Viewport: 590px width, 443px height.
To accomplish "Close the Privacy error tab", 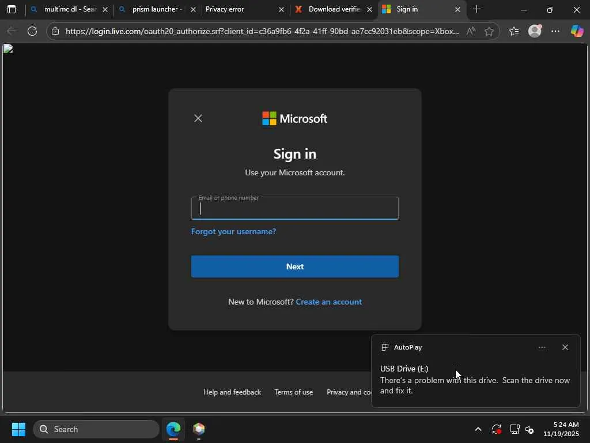I will [x=281, y=10].
